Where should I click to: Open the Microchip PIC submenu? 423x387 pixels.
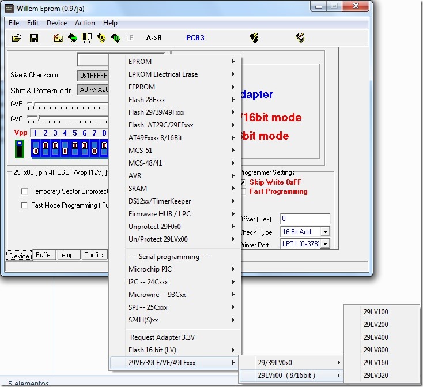pyautogui.click(x=175, y=269)
